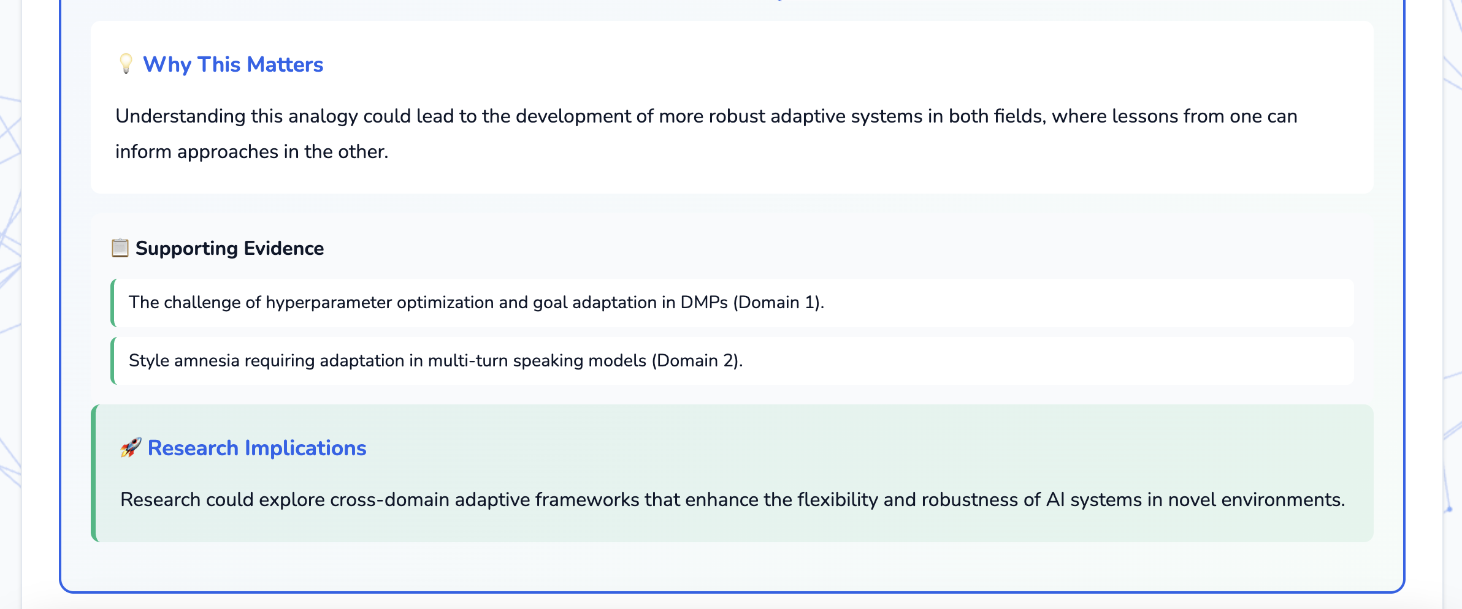
Task: Click the "Understanding this analogy" paragraph's first line
Action: tap(706, 116)
